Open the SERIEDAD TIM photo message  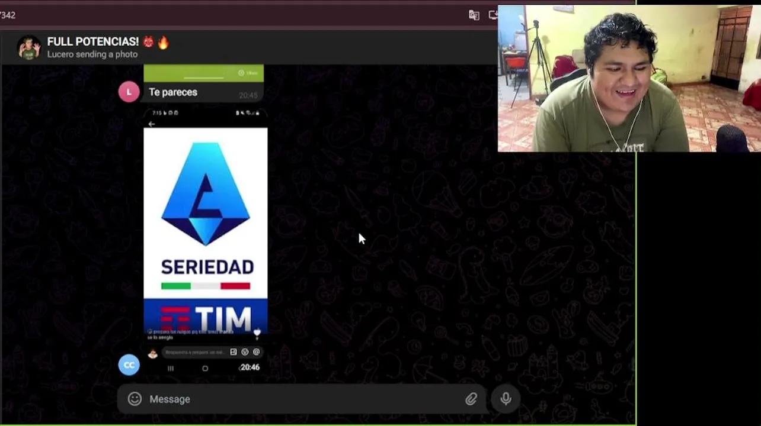(x=205, y=241)
